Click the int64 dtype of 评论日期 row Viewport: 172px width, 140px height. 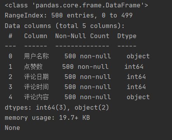136,77
